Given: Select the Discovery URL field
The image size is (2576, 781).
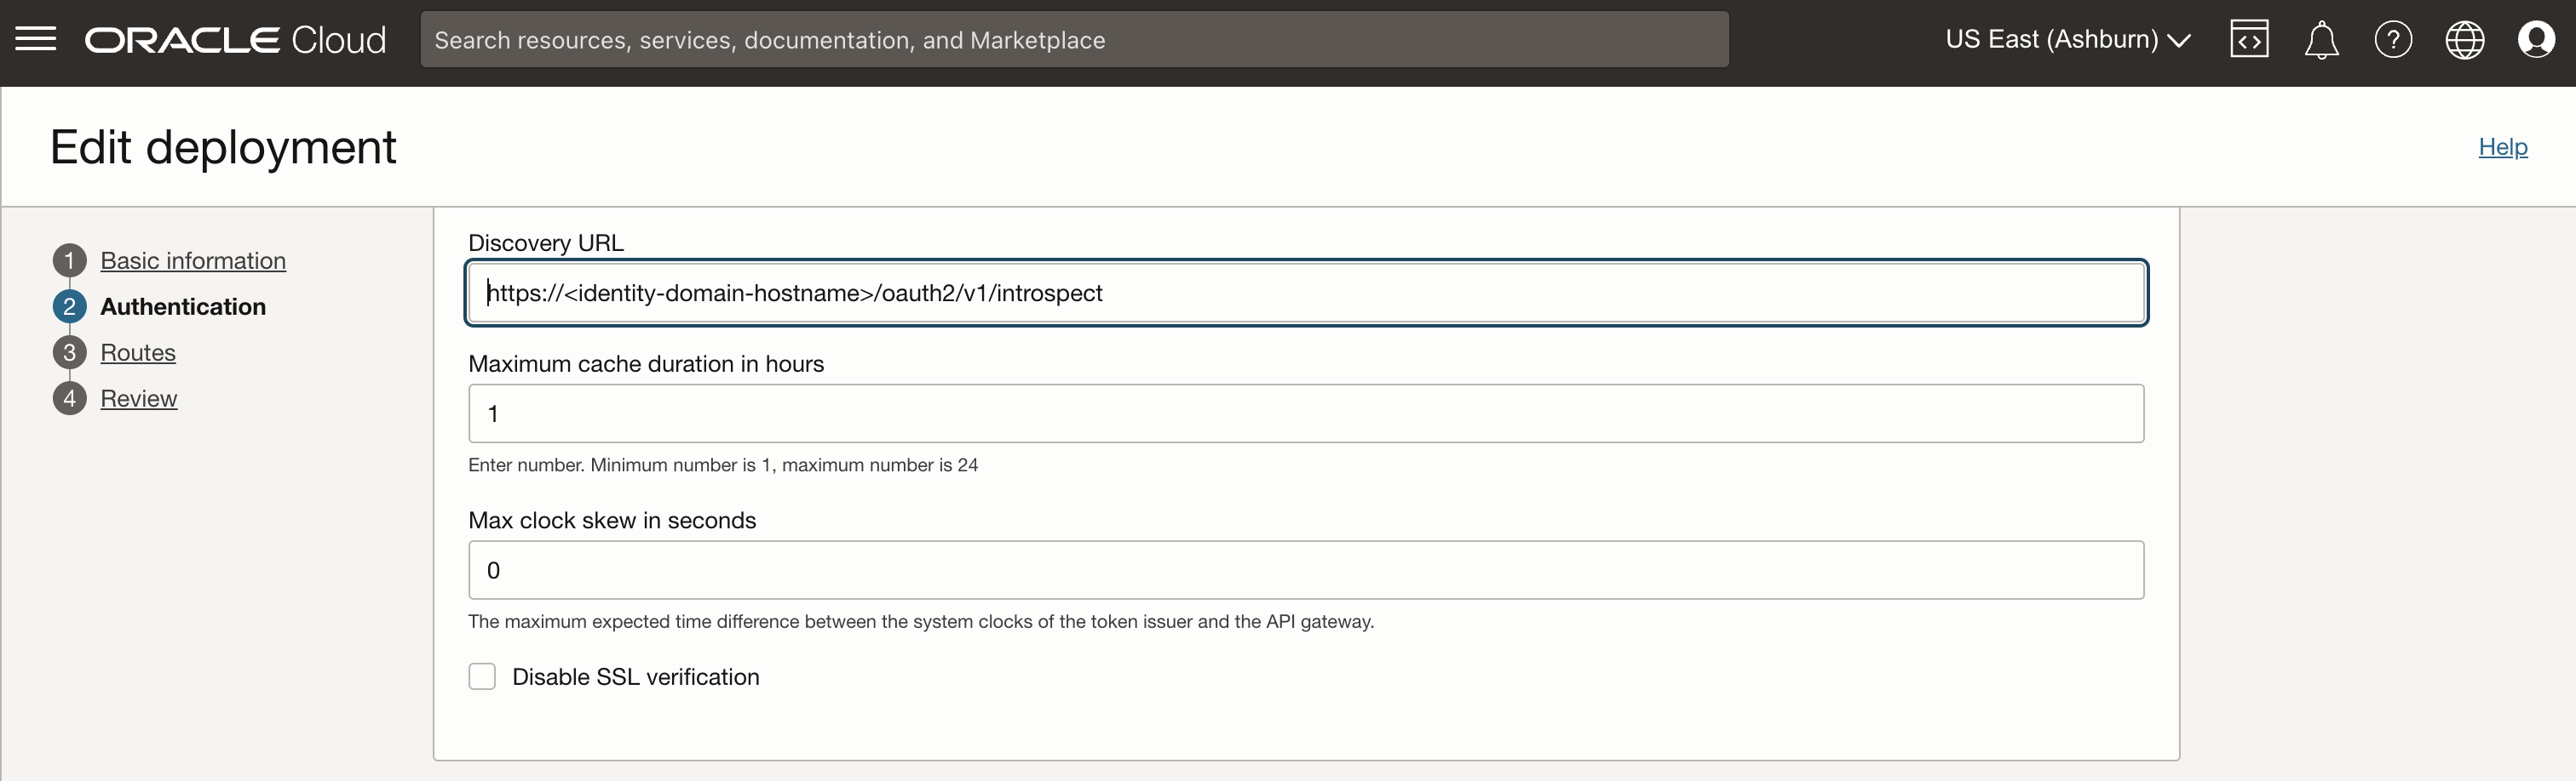Looking at the screenshot, I should tap(1305, 293).
